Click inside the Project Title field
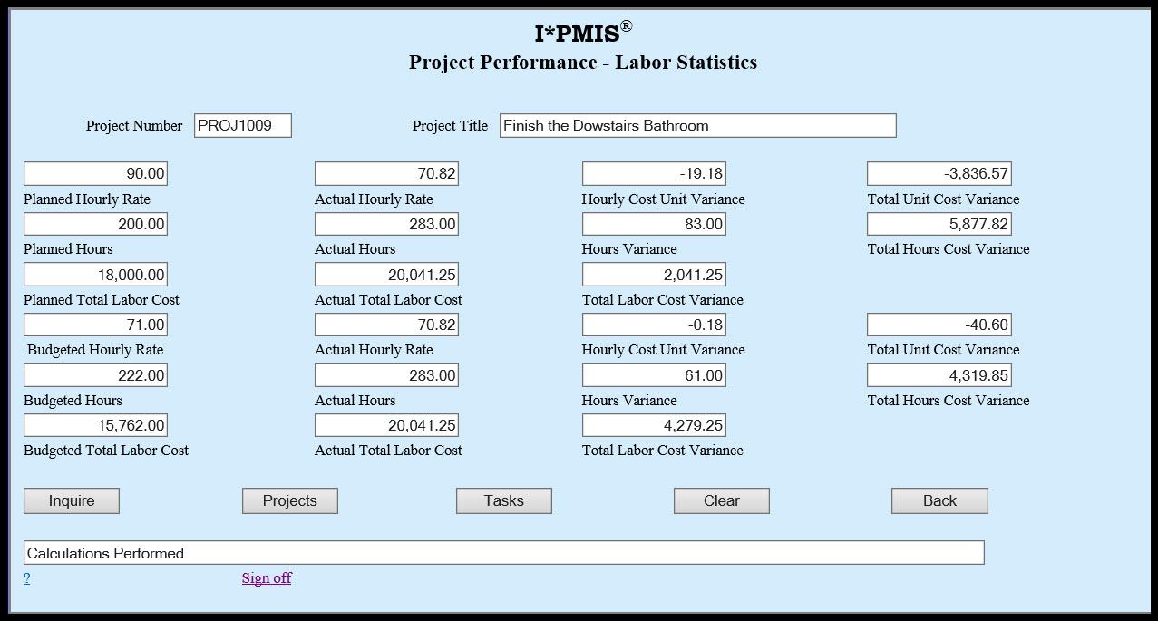Viewport: 1158px width, 621px height. pyautogui.click(x=696, y=125)
